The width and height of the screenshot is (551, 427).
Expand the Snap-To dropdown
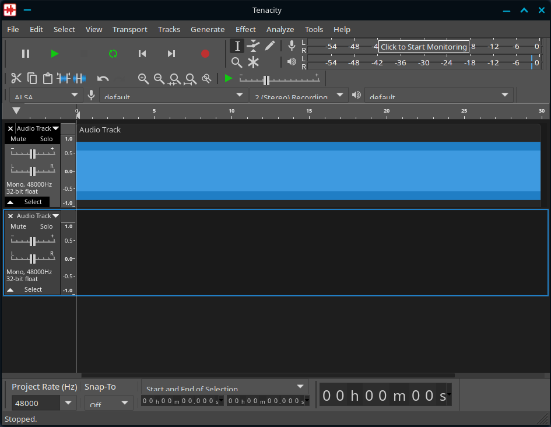click(125, 402)
